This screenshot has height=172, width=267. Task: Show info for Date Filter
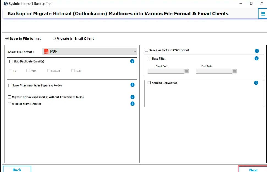tap(257, 58)
